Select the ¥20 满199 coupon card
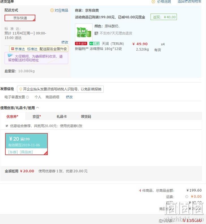 (x=26, y=144)
